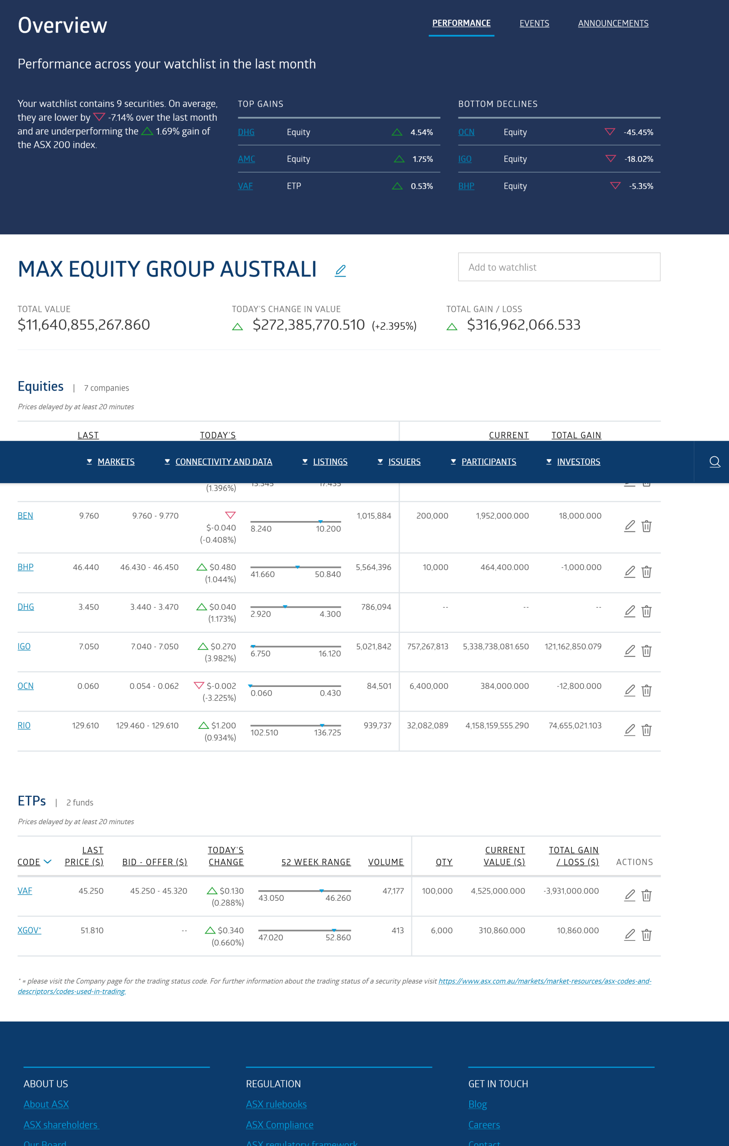Open ASX Compliance footer link
The image size is (729, 1146).
[x=280, y=1124]
